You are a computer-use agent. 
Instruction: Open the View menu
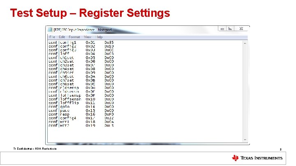pos(88,37)
